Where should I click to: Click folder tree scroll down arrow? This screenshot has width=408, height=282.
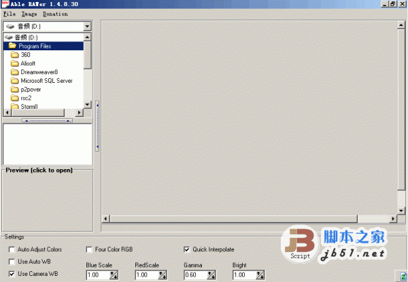(x=88, y=105)
